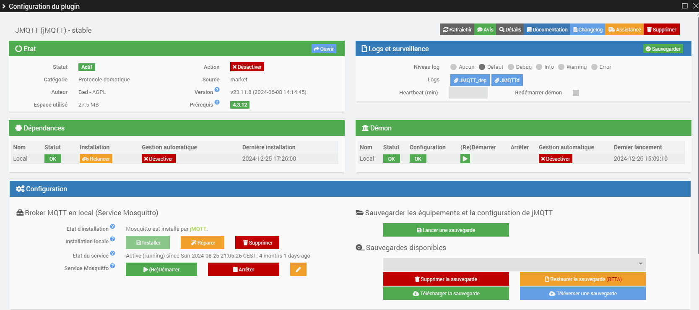Click Lancer une sauvegarde
Screen dimensions: 699x310
[x=446, y=230]
